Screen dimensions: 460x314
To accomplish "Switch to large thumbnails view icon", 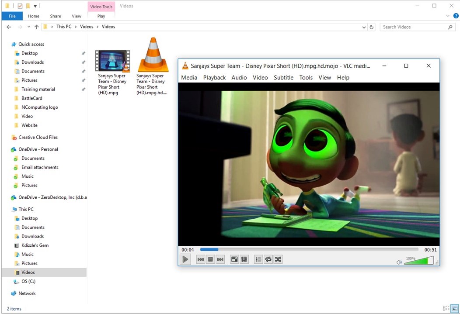I will (x=455, y=308).
